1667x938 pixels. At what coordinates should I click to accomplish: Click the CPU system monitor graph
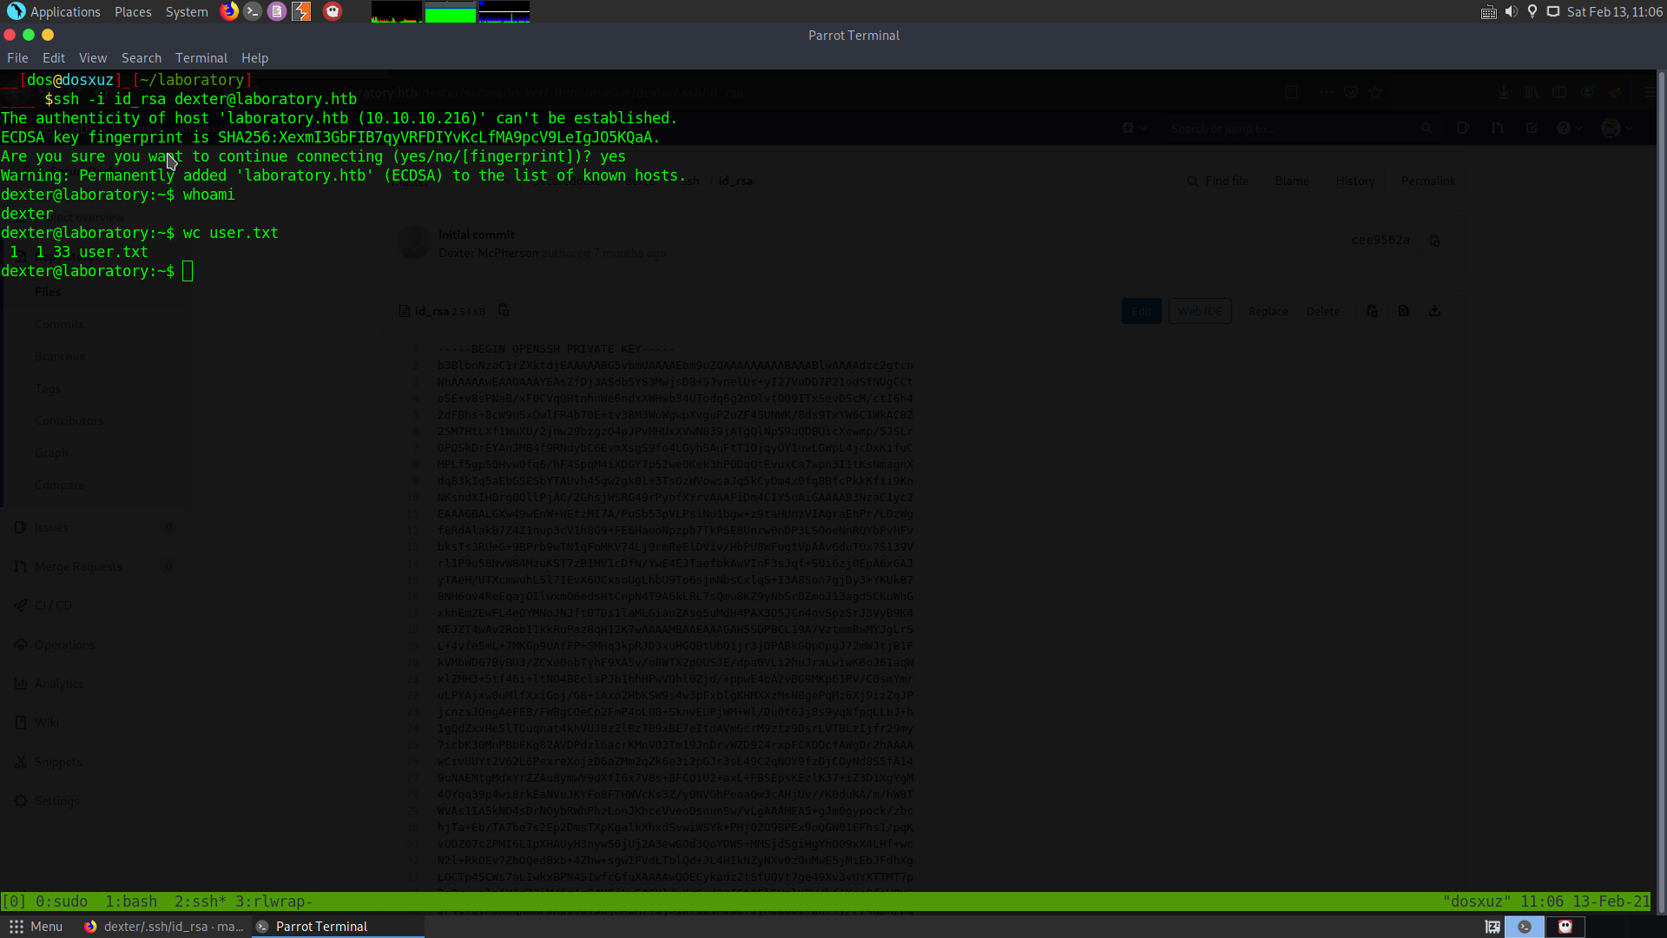[x=396, y=11]
